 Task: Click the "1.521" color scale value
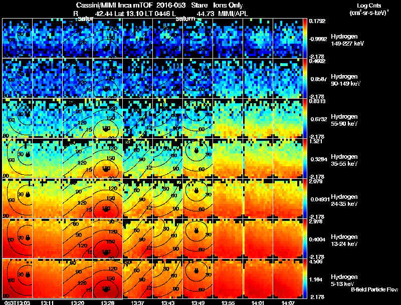316,141
